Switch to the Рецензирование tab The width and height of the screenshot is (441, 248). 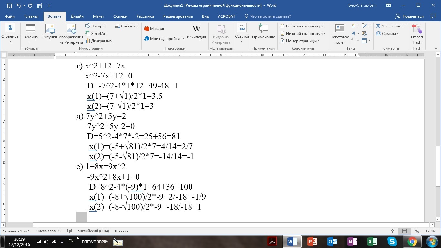pyautogui.click(x=178, y=16)
